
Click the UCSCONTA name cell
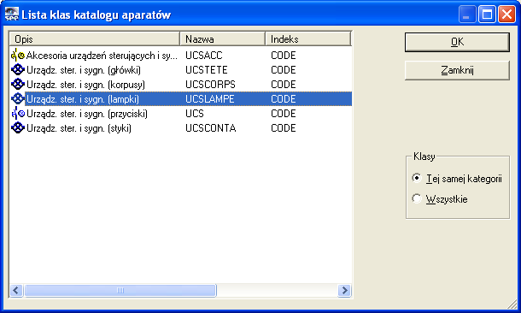click(x=211, y=128)
